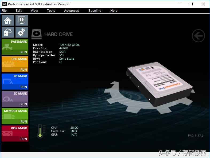Click the back arrow circle icon
The height and width of the screenshot is (158, 210).
(x=198, y=36)
